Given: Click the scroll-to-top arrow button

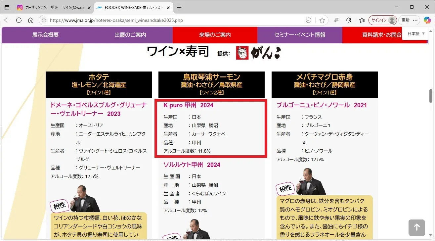Looking at the screenshot, I should (416, 227).
